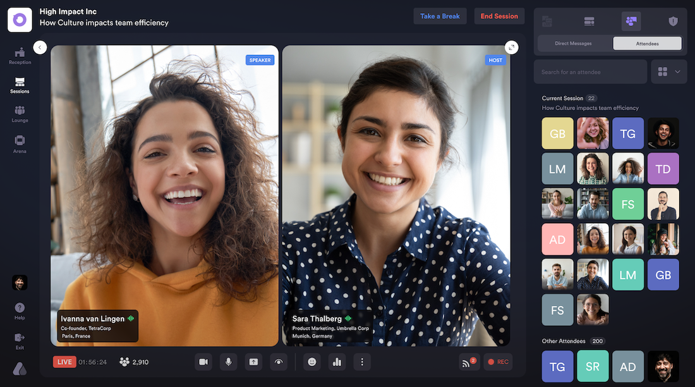Click the audio indicator next to Ivanna van Lingen

point(131,318)
